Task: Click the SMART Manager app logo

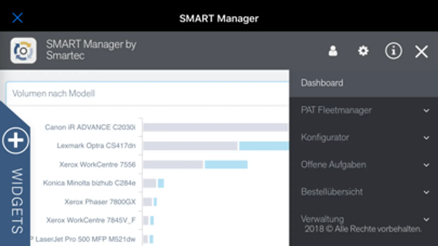Action: coord(23,51)
